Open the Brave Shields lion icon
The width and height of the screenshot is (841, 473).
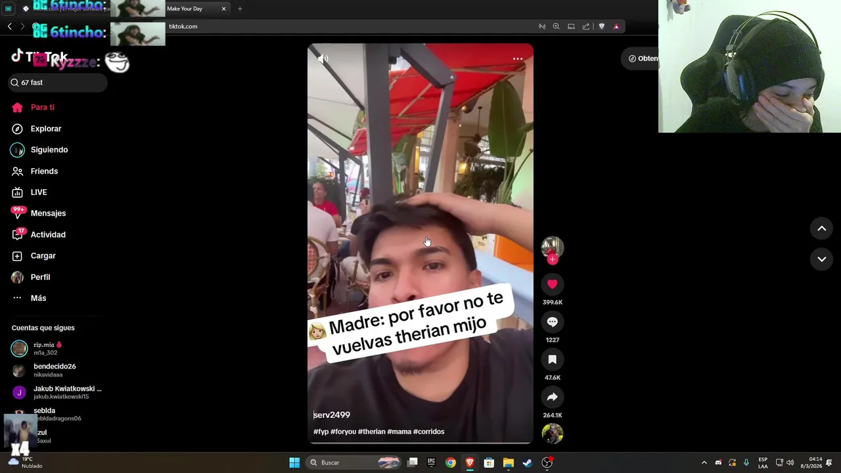pyautogui.click(x=601, y=26)
